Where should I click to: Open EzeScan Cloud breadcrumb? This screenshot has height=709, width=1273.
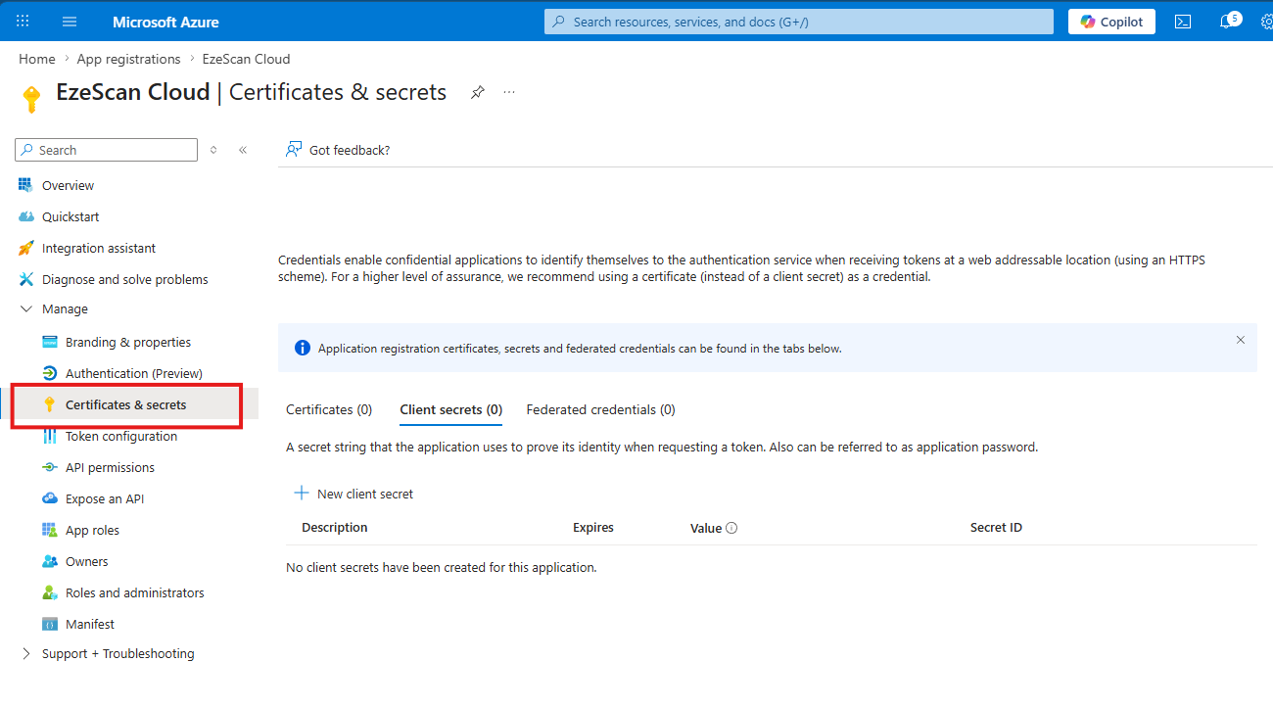click(x=247, y=59)
